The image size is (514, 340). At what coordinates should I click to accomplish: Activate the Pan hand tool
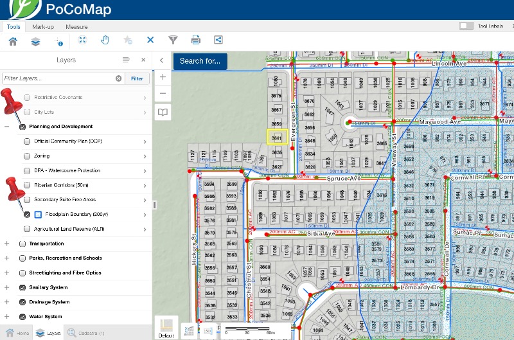(105, 40)
